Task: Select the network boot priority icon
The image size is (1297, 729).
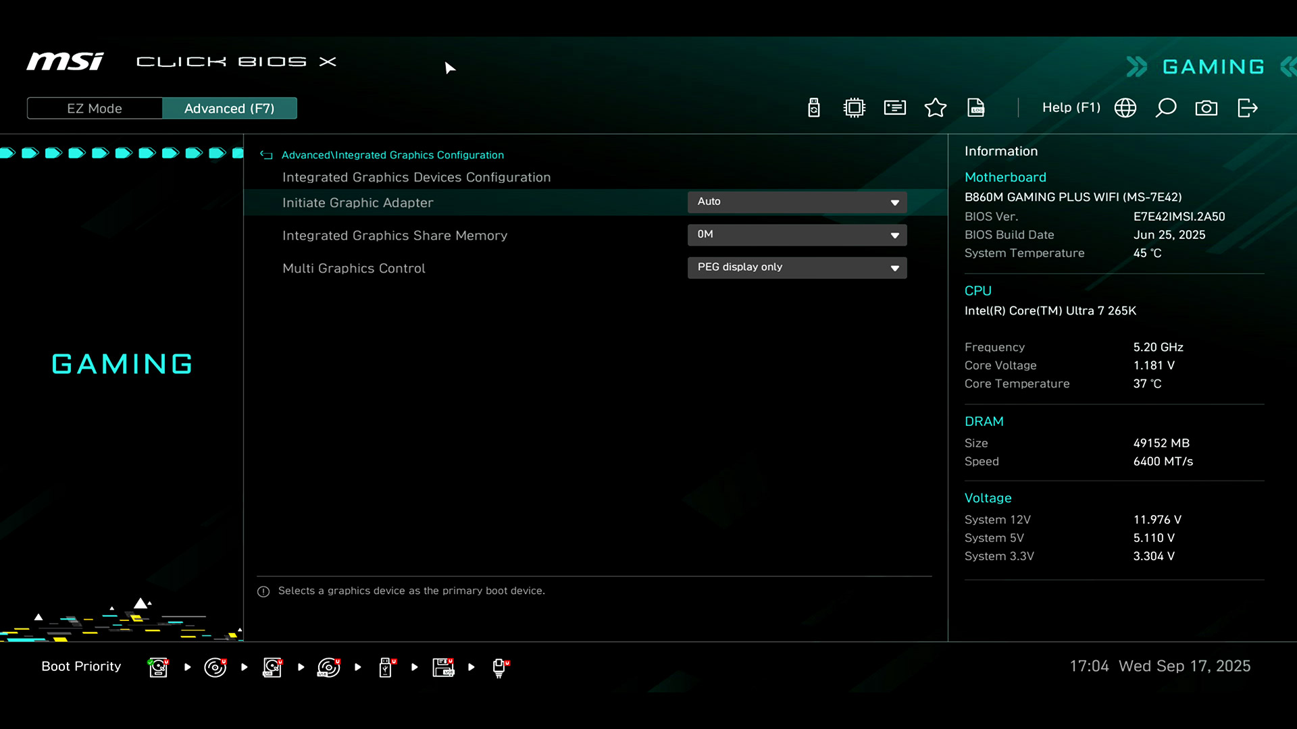Action: pyautogui.click(x=500, y=667)
